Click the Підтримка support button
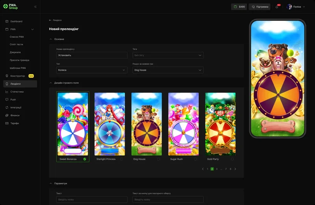Viewport: 315px width, 205px height. tap(259, 7)
